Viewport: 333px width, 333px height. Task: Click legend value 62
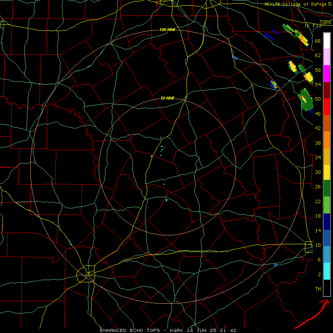pyautogui.click(x=318, y=55)
